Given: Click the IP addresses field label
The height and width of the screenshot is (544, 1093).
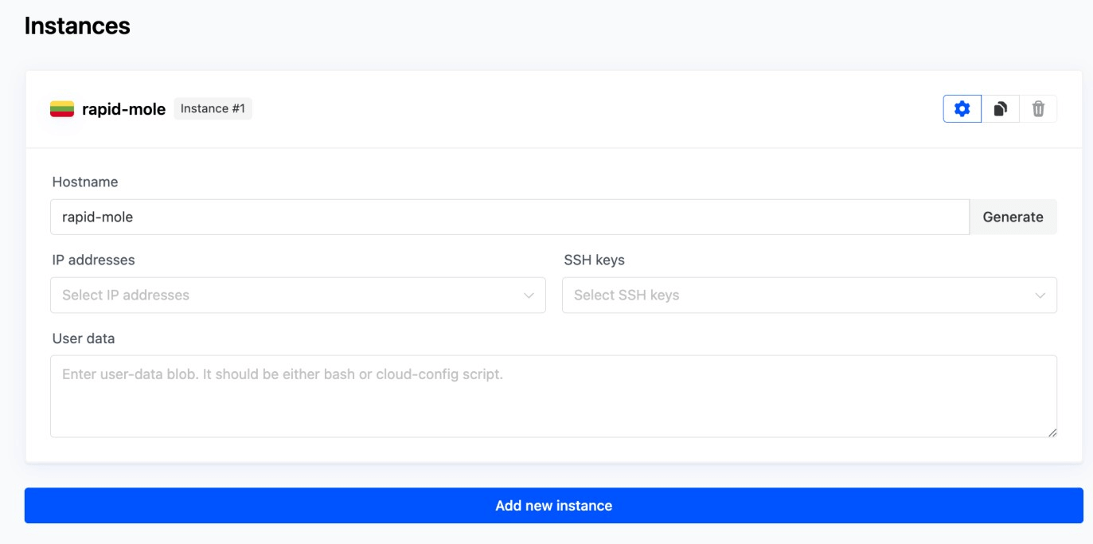Looking at the screenshot, I should (94, 260).
